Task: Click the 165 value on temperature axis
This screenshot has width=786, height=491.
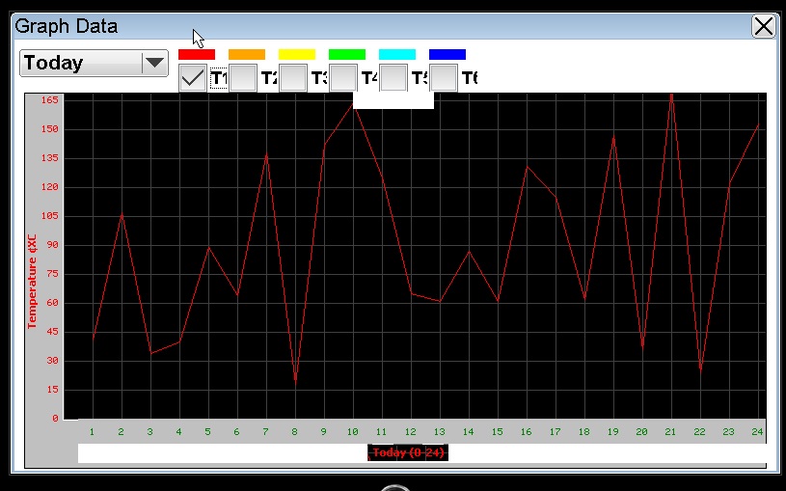Action: (49, 99)
